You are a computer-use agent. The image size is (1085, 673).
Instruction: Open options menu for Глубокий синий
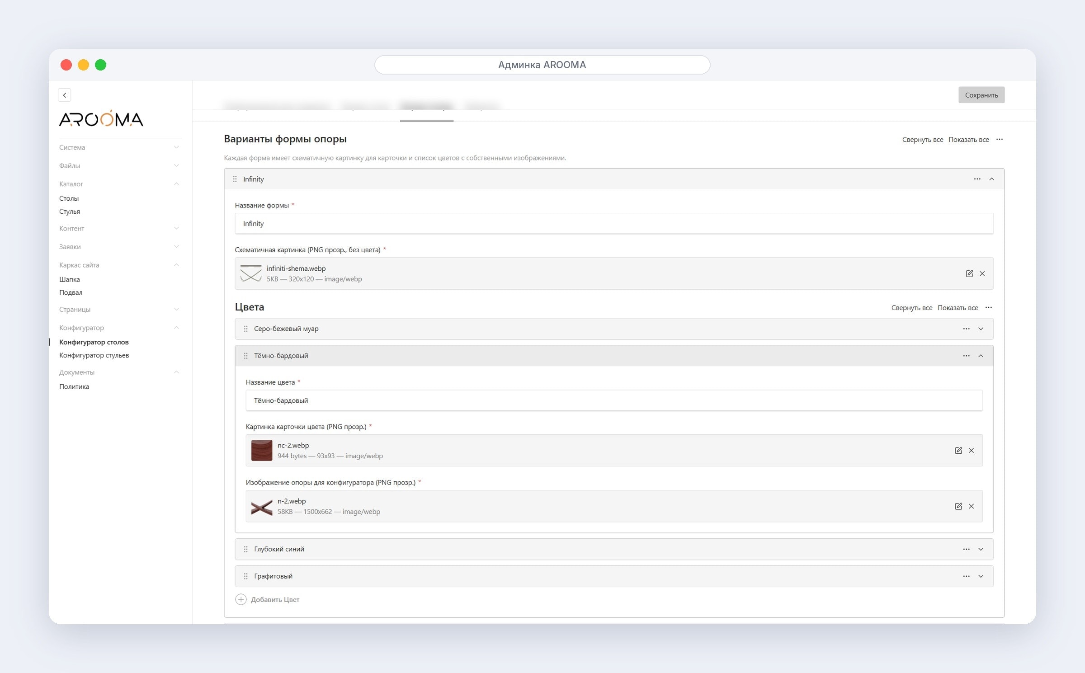click(966, 549)
